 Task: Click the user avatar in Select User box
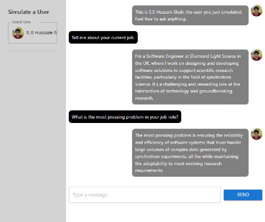pyautogui.click(x=18, y=33)
